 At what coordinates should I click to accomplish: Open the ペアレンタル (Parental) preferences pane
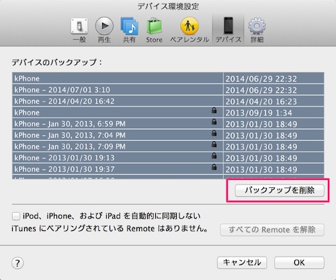(x=190, y=30)
